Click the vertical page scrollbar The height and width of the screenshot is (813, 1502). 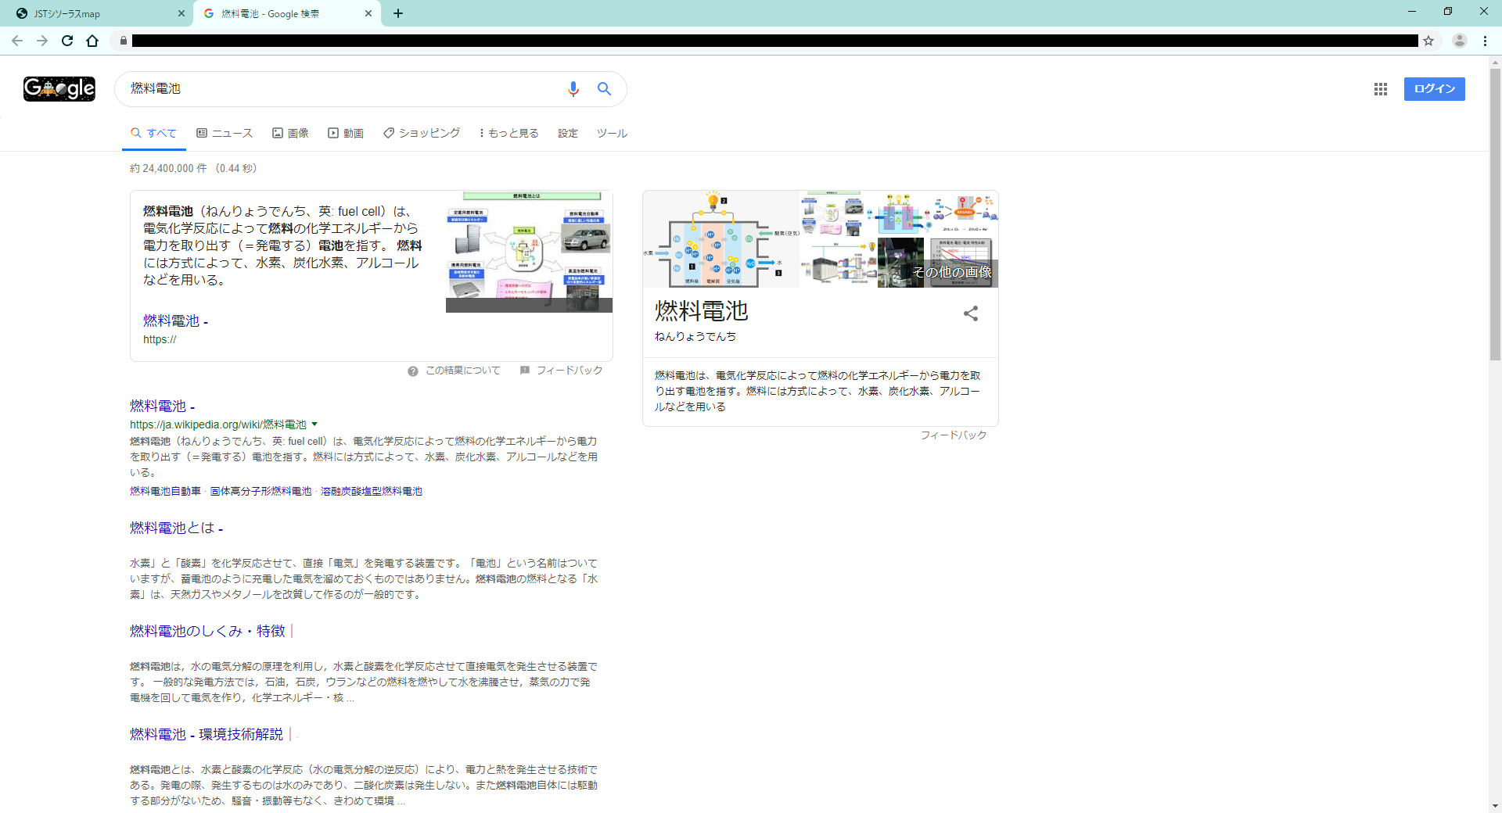point(1495,215)
